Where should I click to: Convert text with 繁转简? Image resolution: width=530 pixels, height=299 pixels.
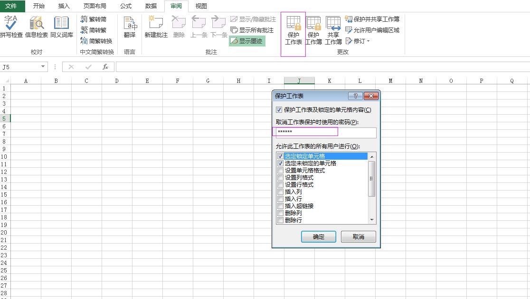(94, 19)
